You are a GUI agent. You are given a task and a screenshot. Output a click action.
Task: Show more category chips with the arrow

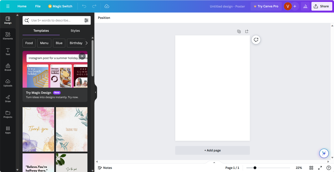point(87,43)
